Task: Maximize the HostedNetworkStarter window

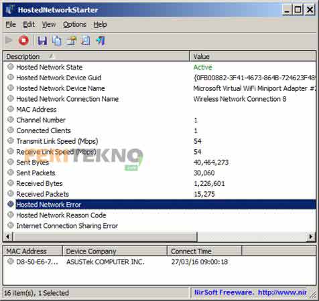Action: click(298, 10)
